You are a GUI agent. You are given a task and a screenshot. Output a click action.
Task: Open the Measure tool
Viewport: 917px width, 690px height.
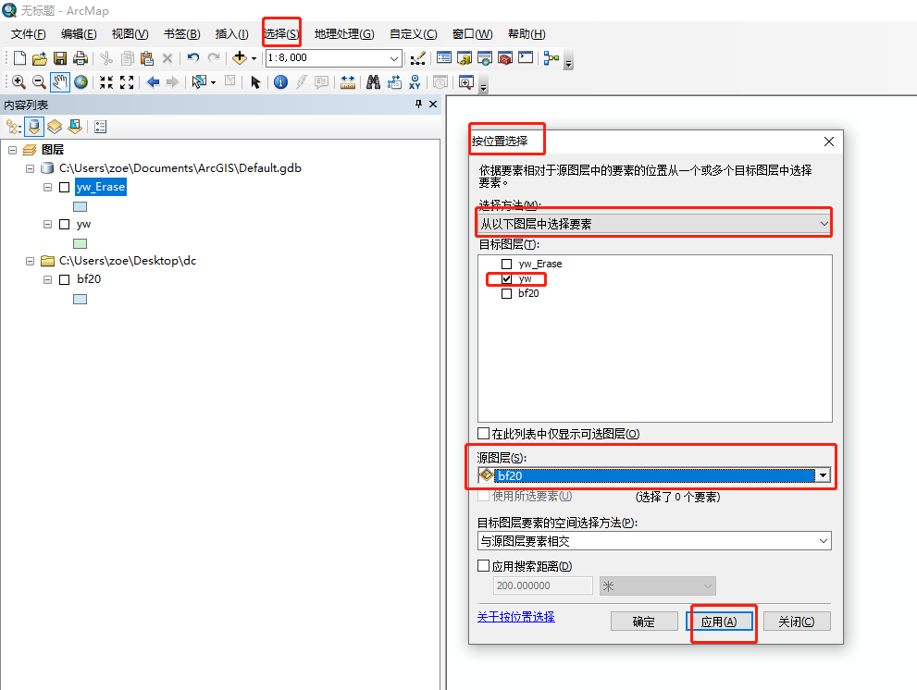[348, 82]
